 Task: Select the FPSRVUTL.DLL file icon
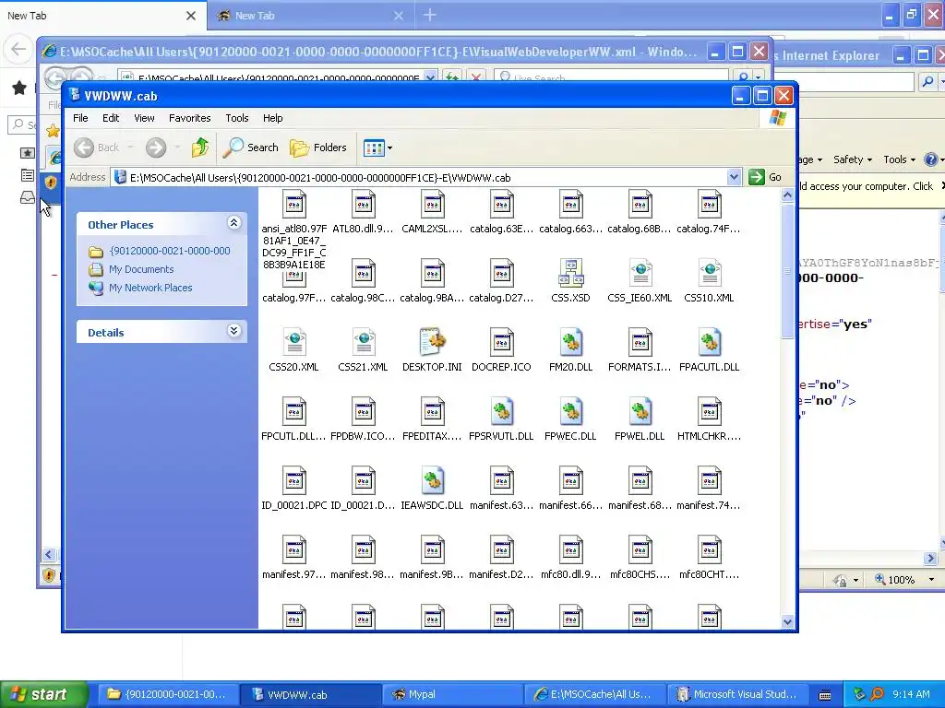(501, 412)
